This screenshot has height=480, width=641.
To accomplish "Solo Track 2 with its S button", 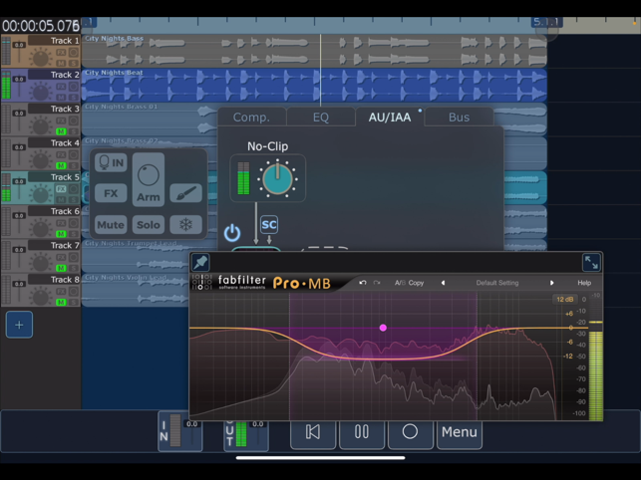I will (73, 98).
